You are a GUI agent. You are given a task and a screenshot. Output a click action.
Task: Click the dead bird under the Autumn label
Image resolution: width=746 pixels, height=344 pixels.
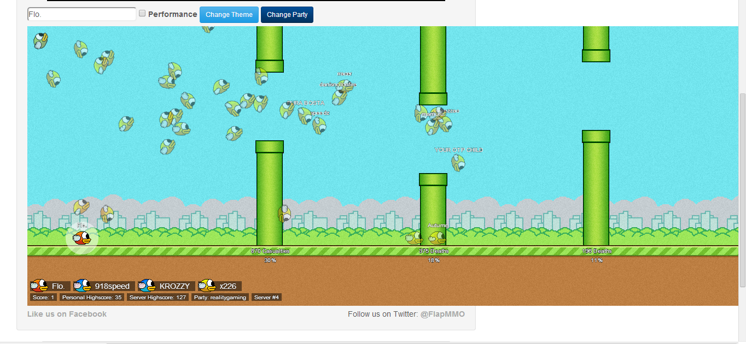pyautogui.click(x=437, y=238)
